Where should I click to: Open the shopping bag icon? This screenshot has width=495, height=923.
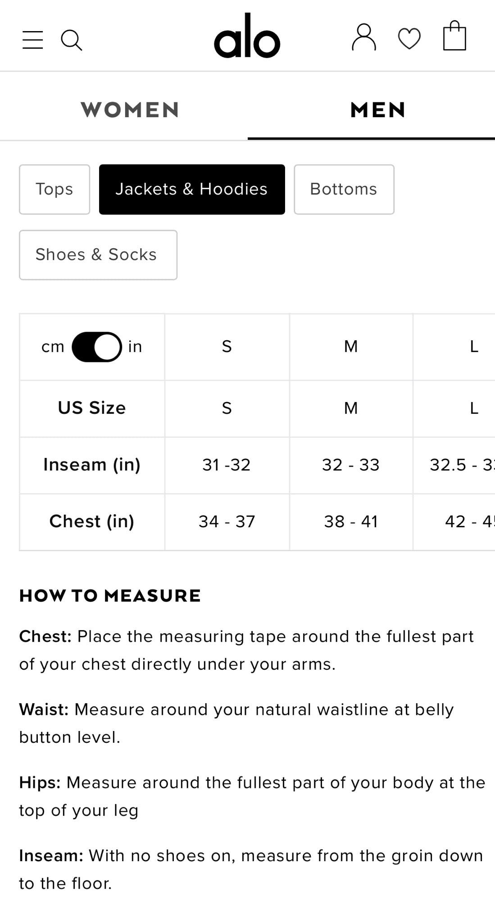[454, 37]
